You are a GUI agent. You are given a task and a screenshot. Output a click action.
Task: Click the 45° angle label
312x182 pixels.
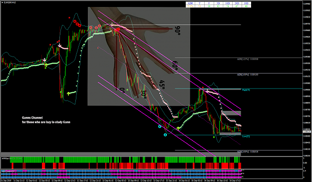coord(162,84)
